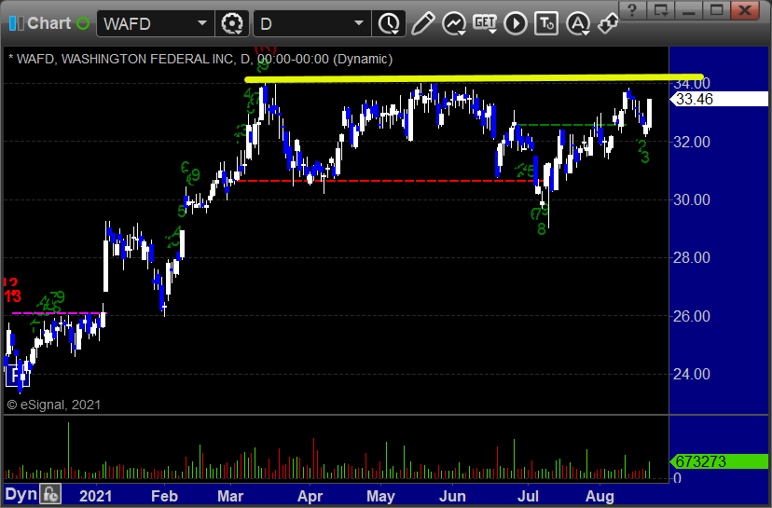Click the Mar label on time axis
This screenshot has width=772, height=508.
click(x=230, y=496)
